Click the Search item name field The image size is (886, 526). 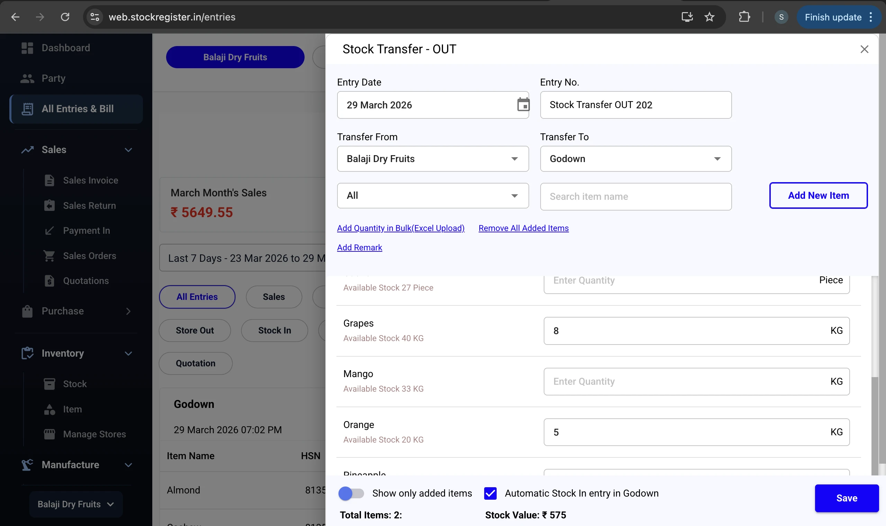(x=635, y=196)
